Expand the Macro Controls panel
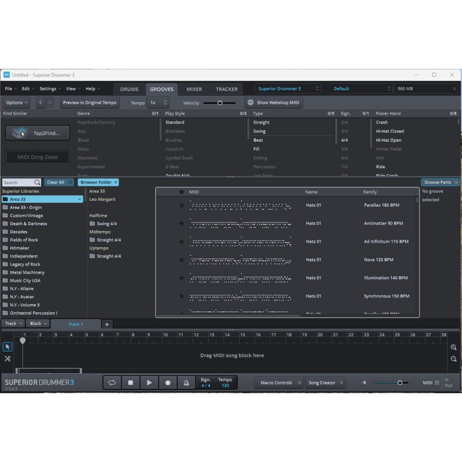 pyautogui.click(x=279, y=383)
